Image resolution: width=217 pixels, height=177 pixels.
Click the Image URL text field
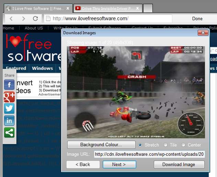pyautogui.click(x=149, y=154)
